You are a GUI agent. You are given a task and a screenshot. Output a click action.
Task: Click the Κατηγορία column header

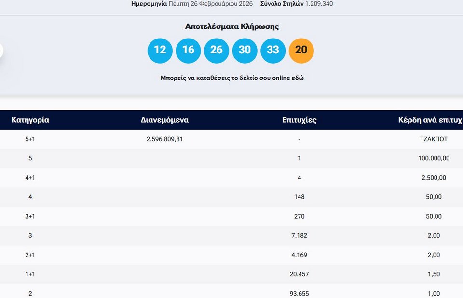(30, 120)
